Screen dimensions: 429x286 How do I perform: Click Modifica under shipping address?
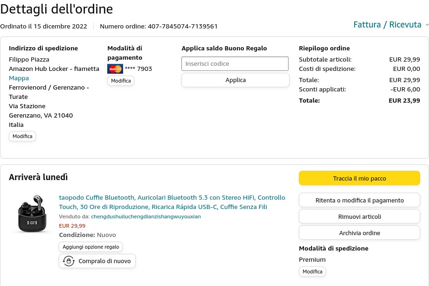(x=22, y=136)
